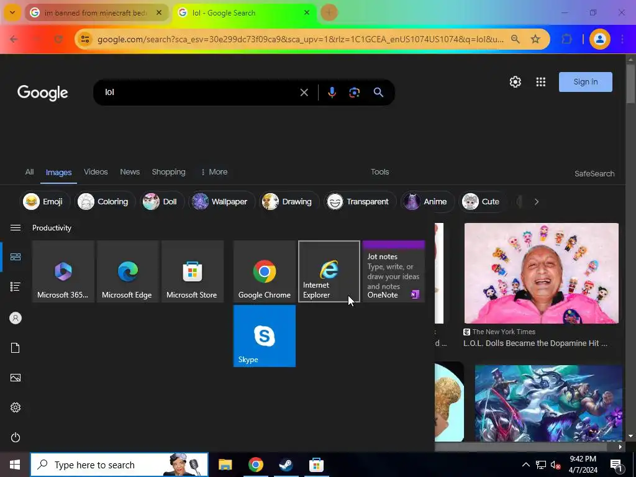Switch to Chrome on the taskbar
636x477 pixels.
coord(255,465)
